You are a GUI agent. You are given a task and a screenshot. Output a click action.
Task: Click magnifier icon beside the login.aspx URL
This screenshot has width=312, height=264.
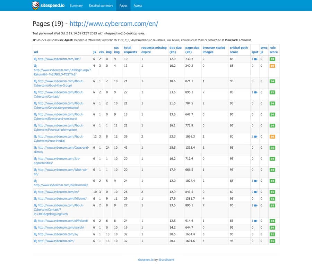click(35, 66)
